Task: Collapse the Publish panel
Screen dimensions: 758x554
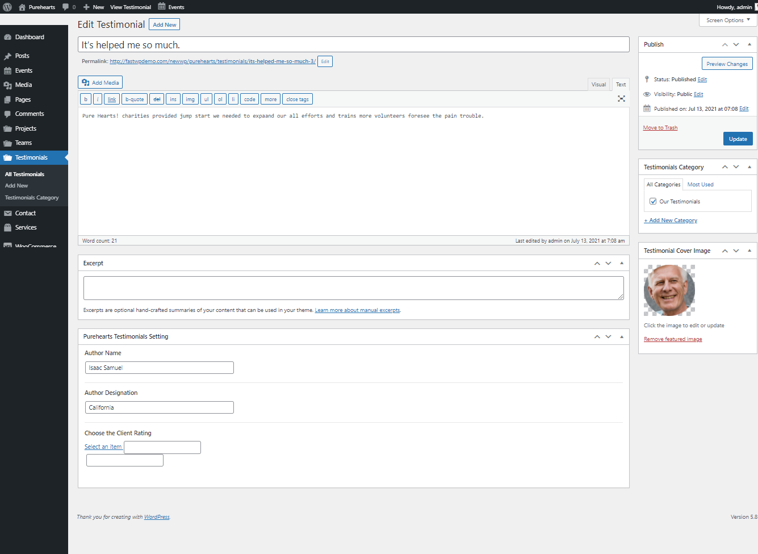Action: click(749, 44)
